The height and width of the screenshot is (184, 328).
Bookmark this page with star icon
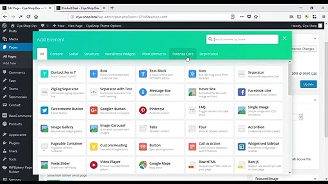click(255, 17)
